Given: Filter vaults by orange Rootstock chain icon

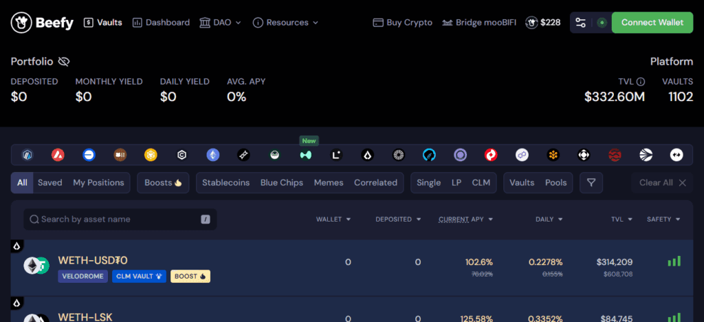Looking at the screenshot, I should click(553, 155).
